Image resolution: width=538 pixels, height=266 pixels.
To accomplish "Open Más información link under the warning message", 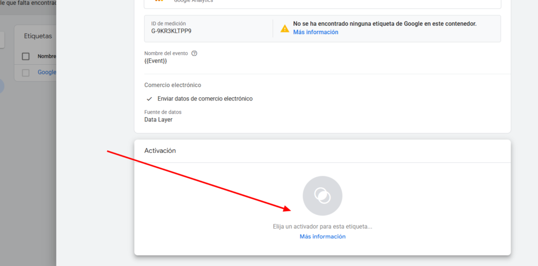I will pyautogui.click(x=315, y=32).
